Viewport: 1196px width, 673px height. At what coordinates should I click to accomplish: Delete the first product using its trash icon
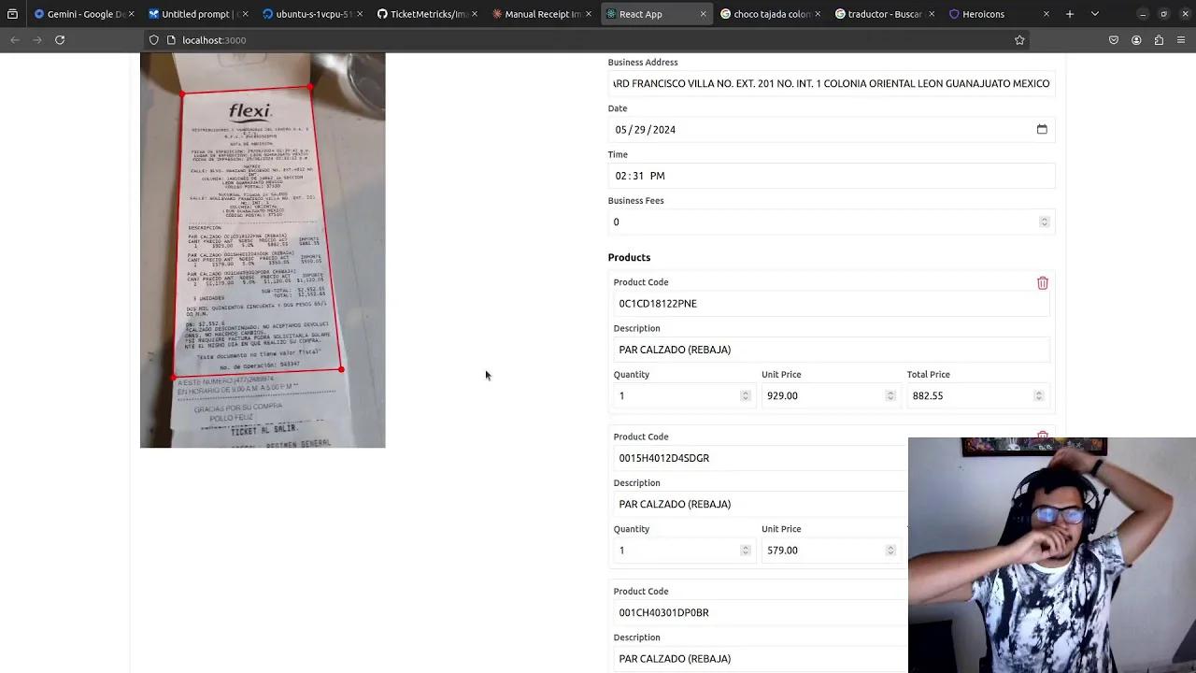pos(1042,283)
